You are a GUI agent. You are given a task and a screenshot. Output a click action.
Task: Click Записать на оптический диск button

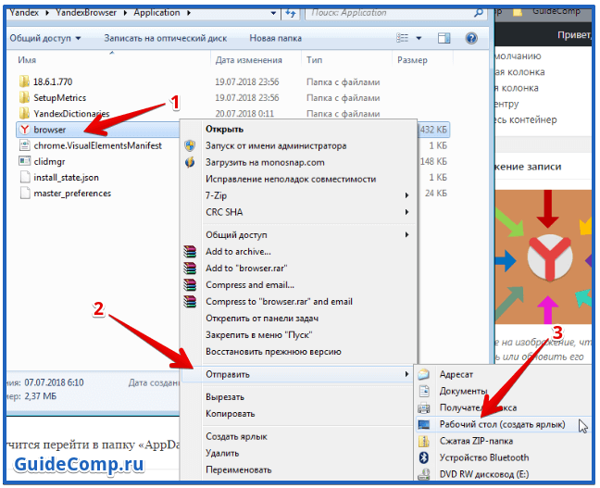166,38
